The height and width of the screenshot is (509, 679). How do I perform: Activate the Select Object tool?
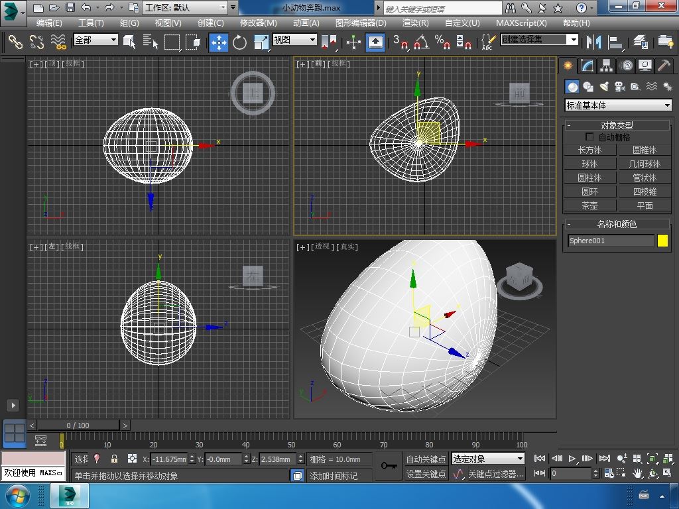click(129, 42)
